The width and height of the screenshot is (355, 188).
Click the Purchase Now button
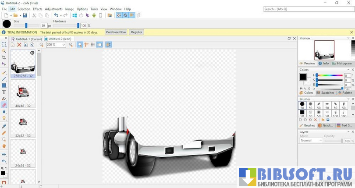pyautogui.click(x=116, y=32)
